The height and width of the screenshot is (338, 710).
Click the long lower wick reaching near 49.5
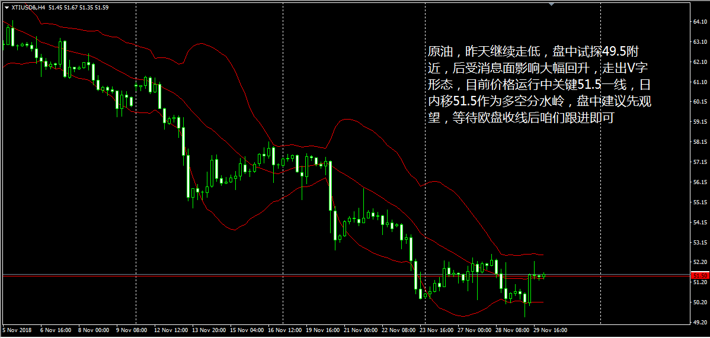click(x=525, y=310)
